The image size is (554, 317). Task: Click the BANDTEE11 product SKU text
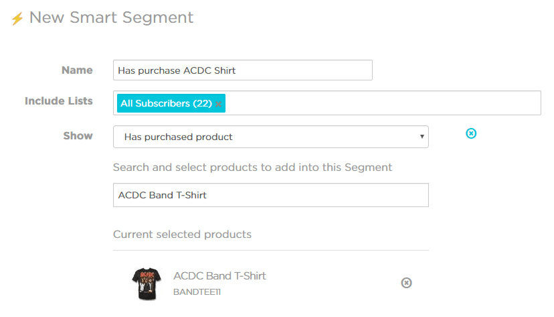coord(197,292)
